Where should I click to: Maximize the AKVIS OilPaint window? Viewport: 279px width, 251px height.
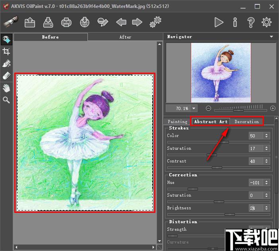coord(257,7)
